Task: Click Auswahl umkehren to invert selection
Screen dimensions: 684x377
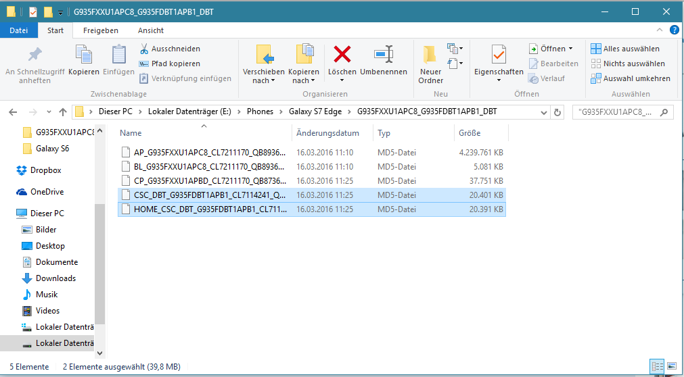Action: [629, 78]
